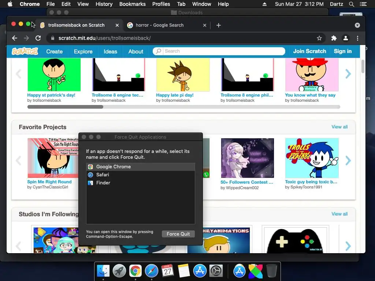Image resolution: width=375 pixels, height=281 pixels.
Task: Click the Scratch logo
Action: 25,51
